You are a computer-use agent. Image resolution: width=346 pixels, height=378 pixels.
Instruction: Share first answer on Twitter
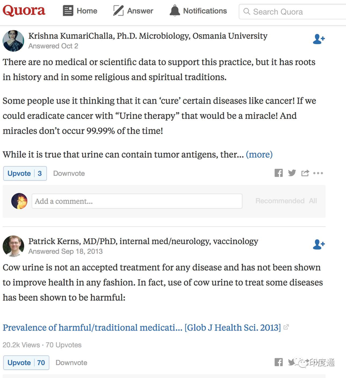(x=292, y=173)
